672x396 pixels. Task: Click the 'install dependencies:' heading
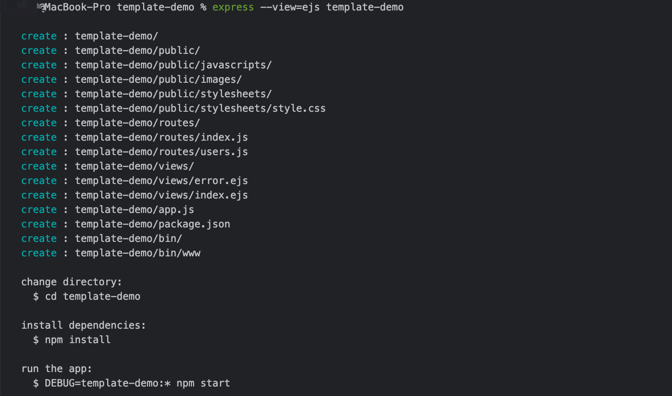coord(83,325)
